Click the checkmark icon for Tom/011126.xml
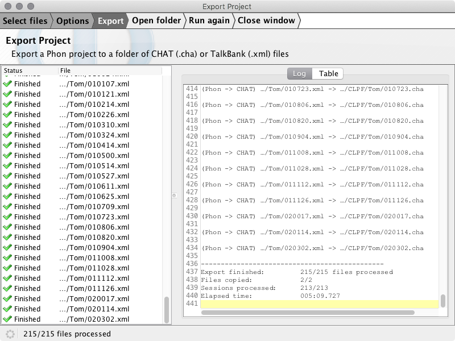This screenshot has width=455, height=341. 7,288
